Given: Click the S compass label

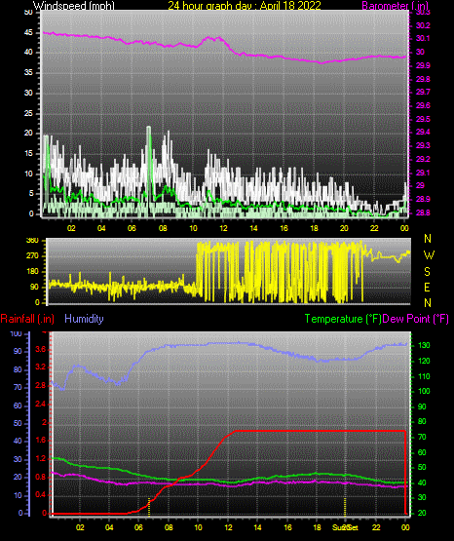Looking at the screenshot, I should [428, 272].
